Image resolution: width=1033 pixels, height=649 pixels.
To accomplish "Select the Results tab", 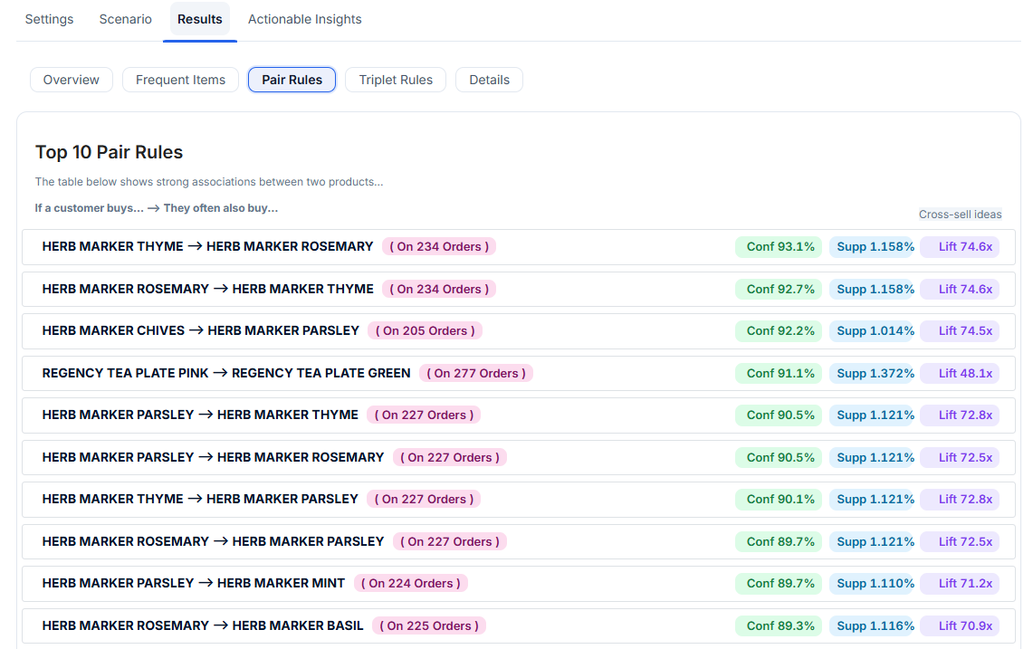I will tap(199, 19).
